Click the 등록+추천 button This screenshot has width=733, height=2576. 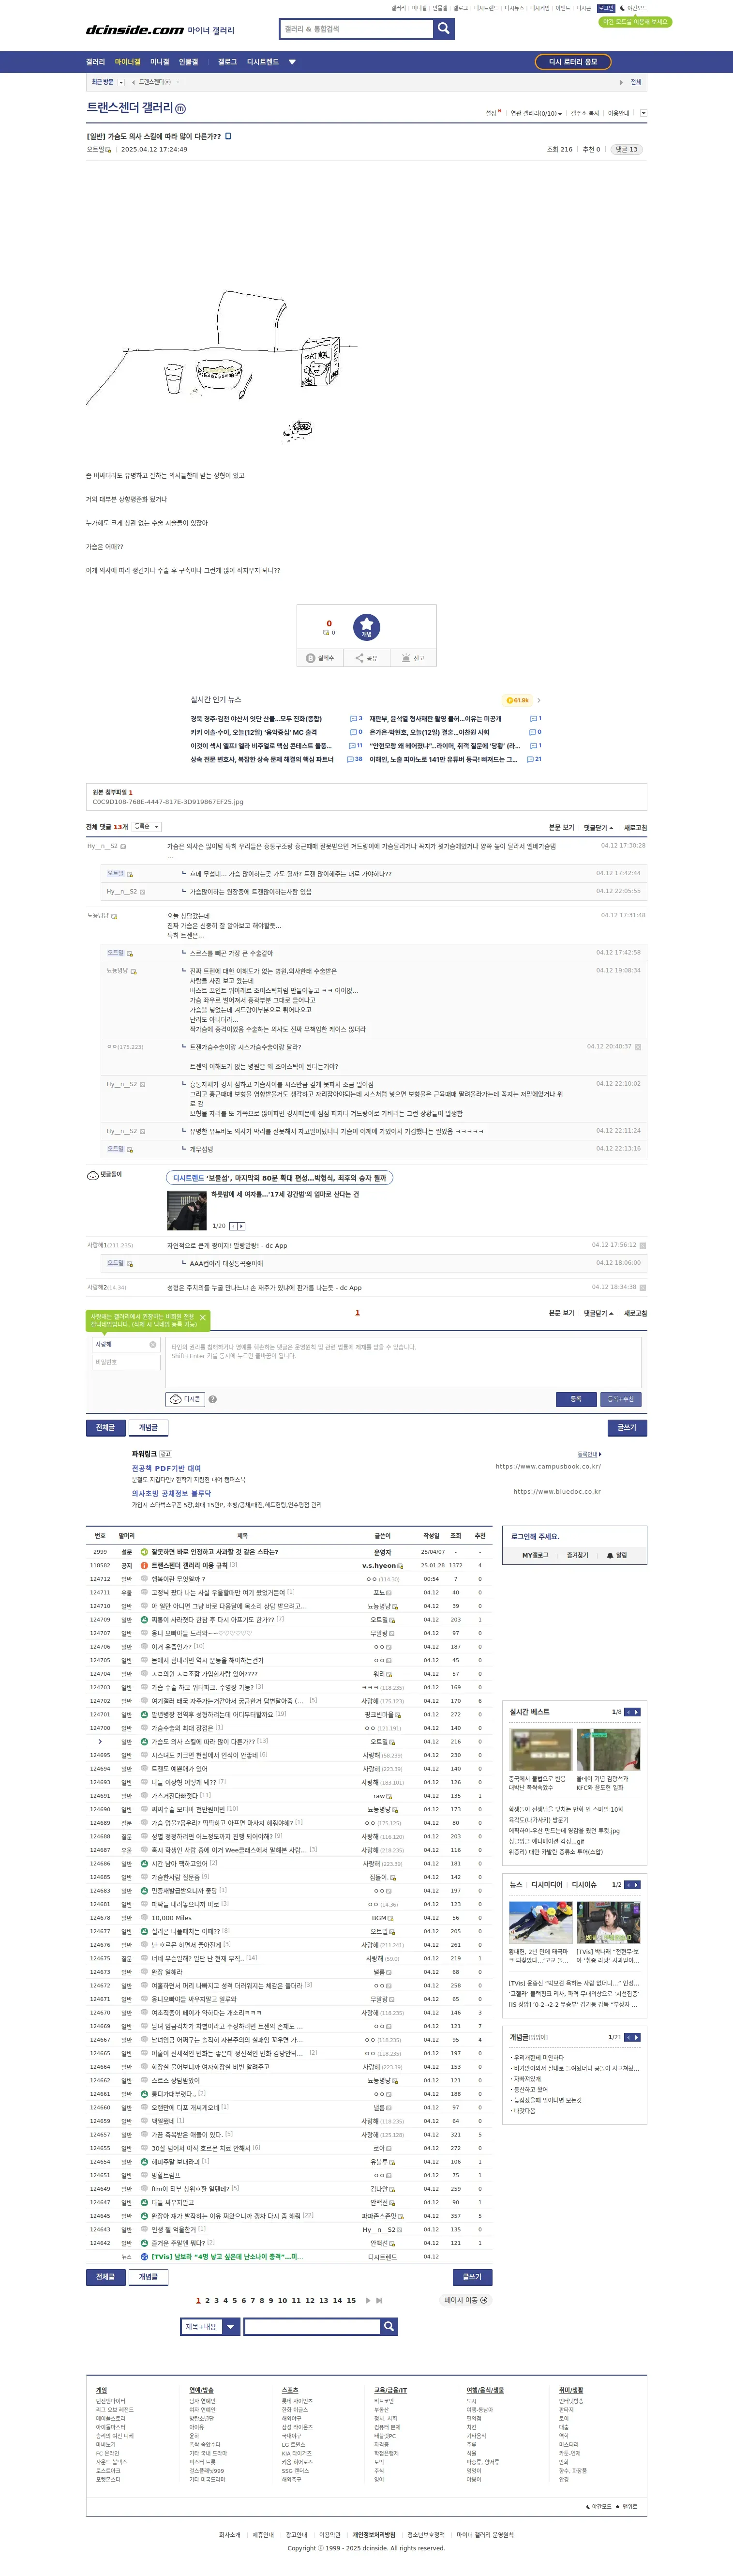[x=621, y=1399]
